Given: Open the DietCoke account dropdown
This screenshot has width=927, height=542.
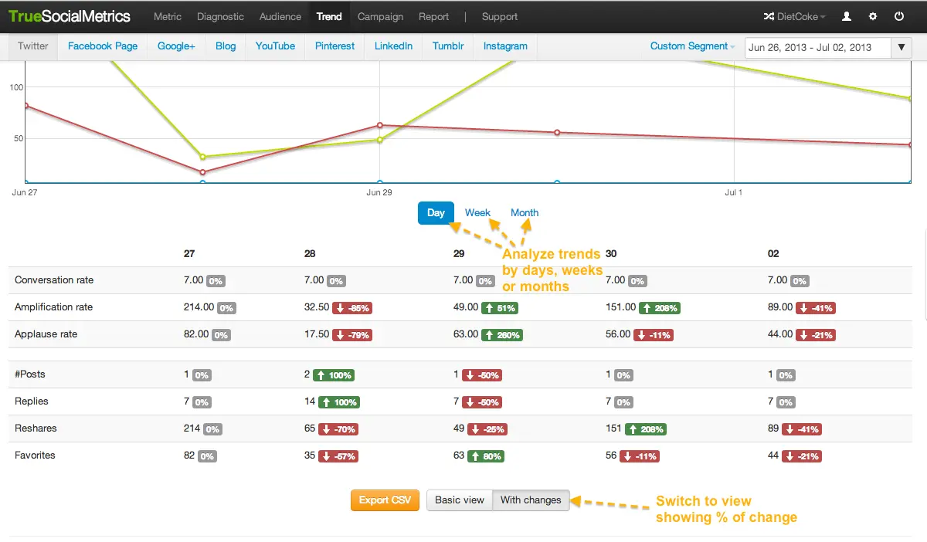Looking at the screenshot, I should tap(802, 16).
